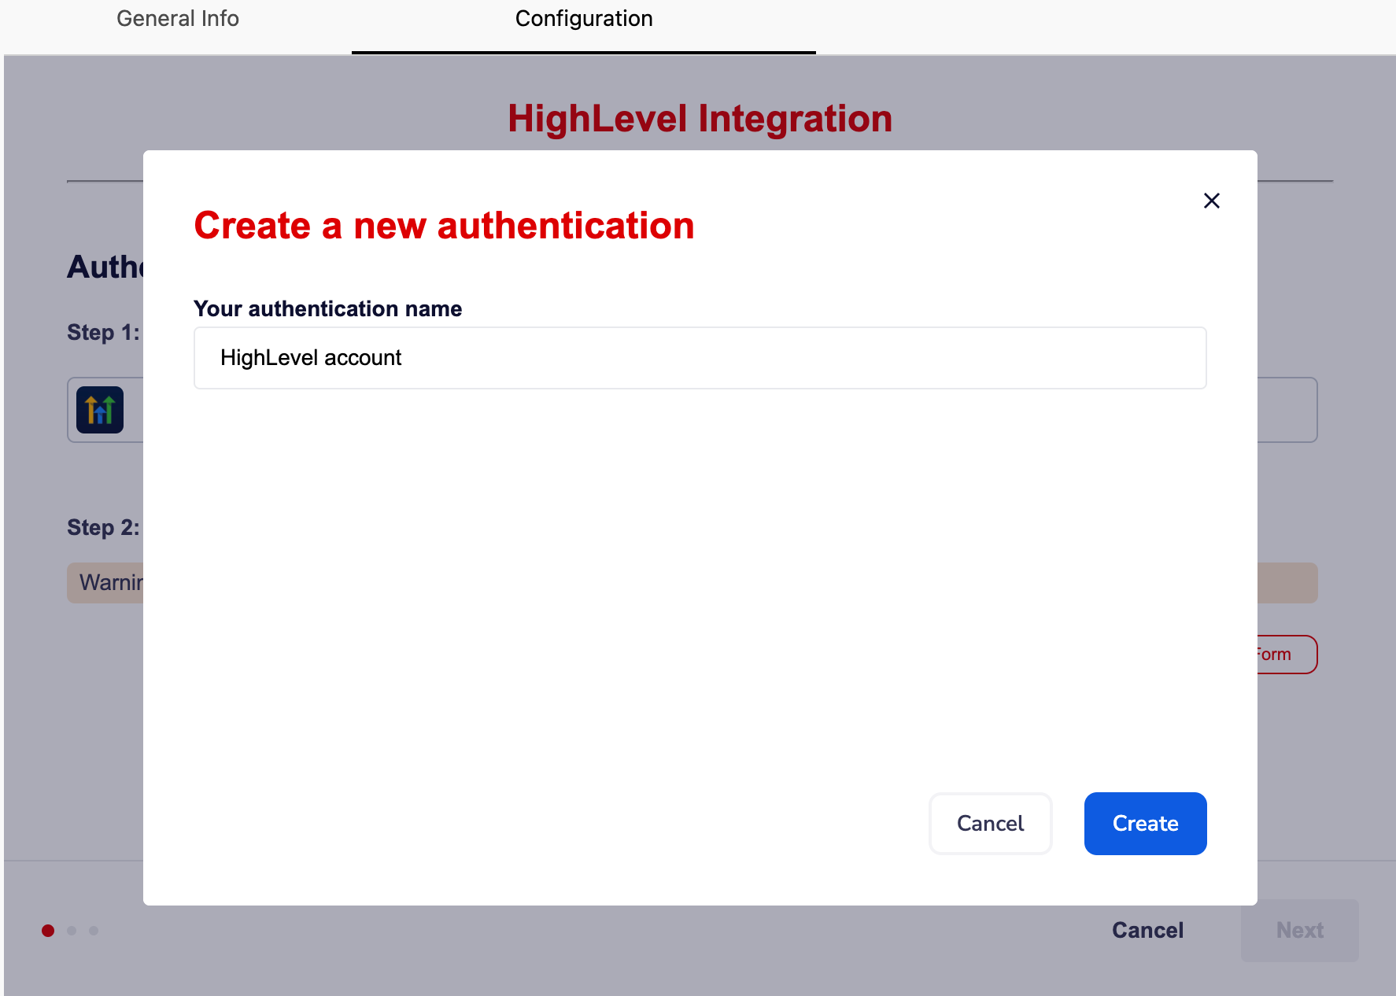Click the HighLevel logo icon
This screenshot has width=1396, height=996.
(100, 410)
